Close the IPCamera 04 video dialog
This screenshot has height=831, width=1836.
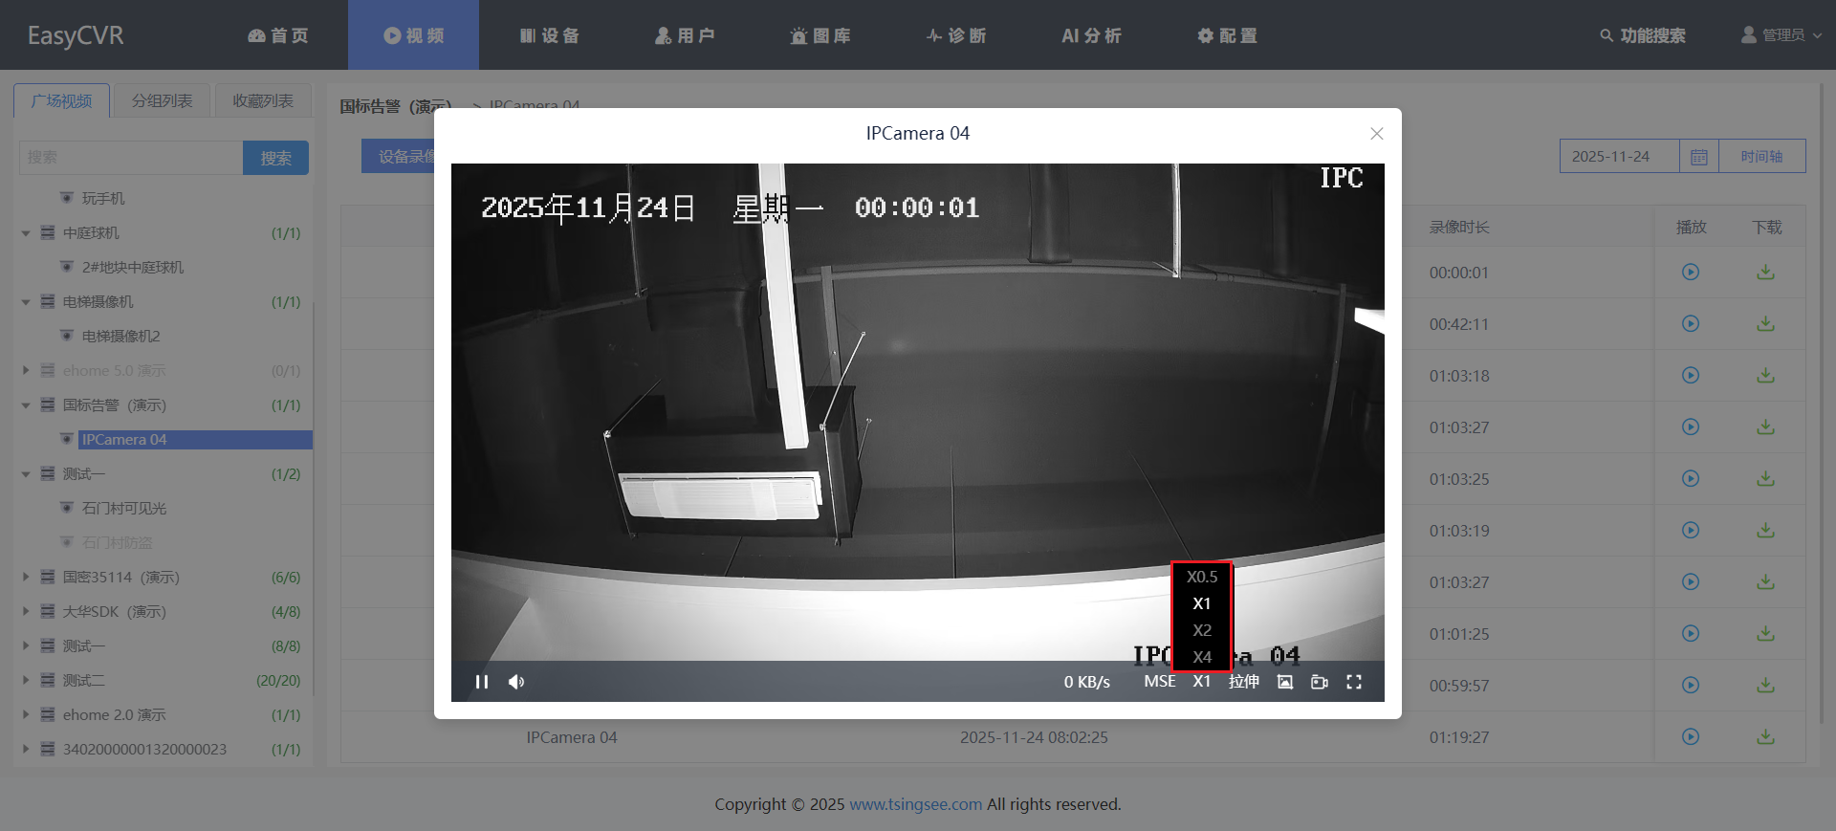coord(1377,134)
